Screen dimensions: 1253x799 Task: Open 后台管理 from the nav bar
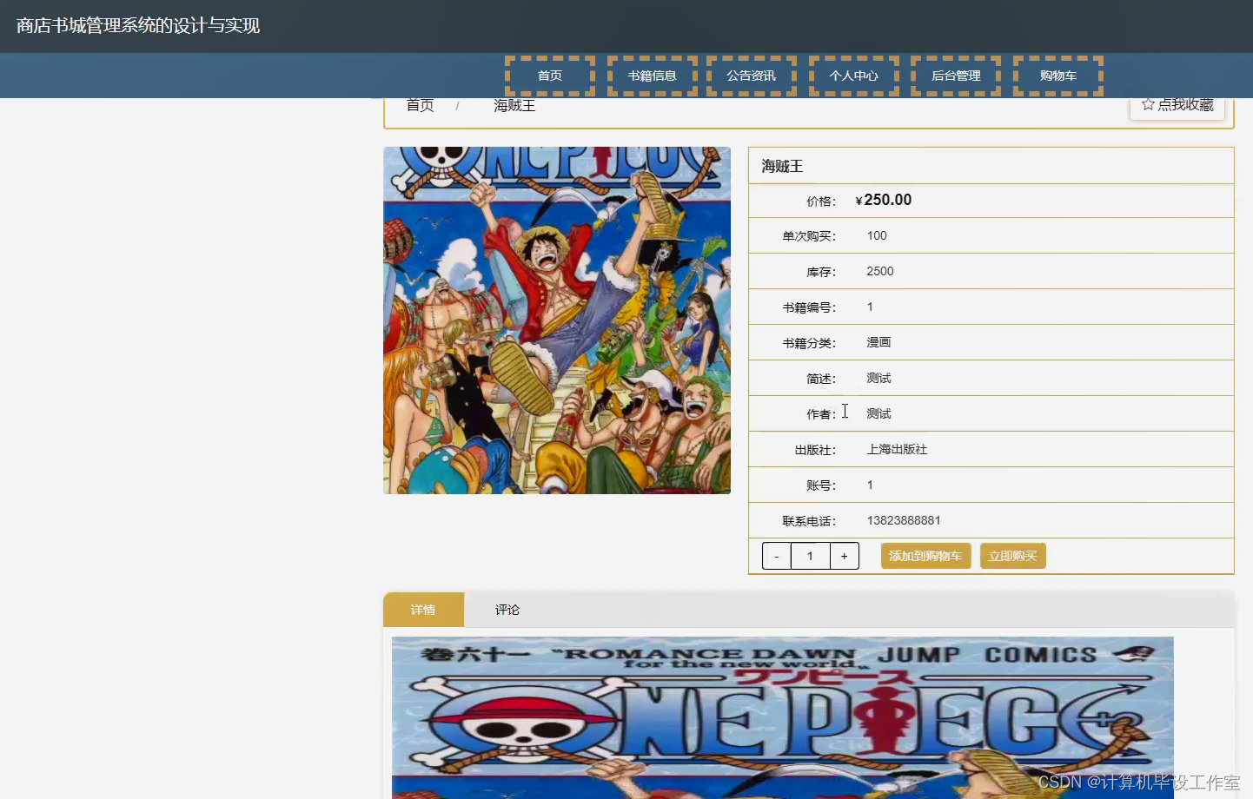pyautogui.click(x=956, y=76)
